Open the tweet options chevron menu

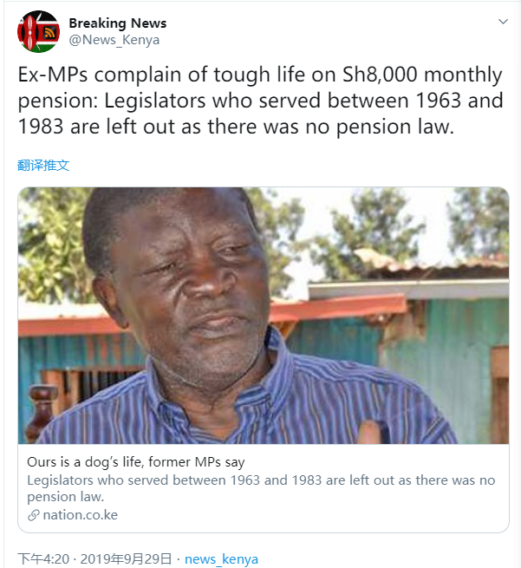(x=503, y=21)
